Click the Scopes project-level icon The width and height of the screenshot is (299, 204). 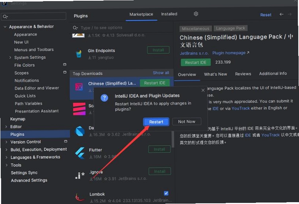[65, 72]
